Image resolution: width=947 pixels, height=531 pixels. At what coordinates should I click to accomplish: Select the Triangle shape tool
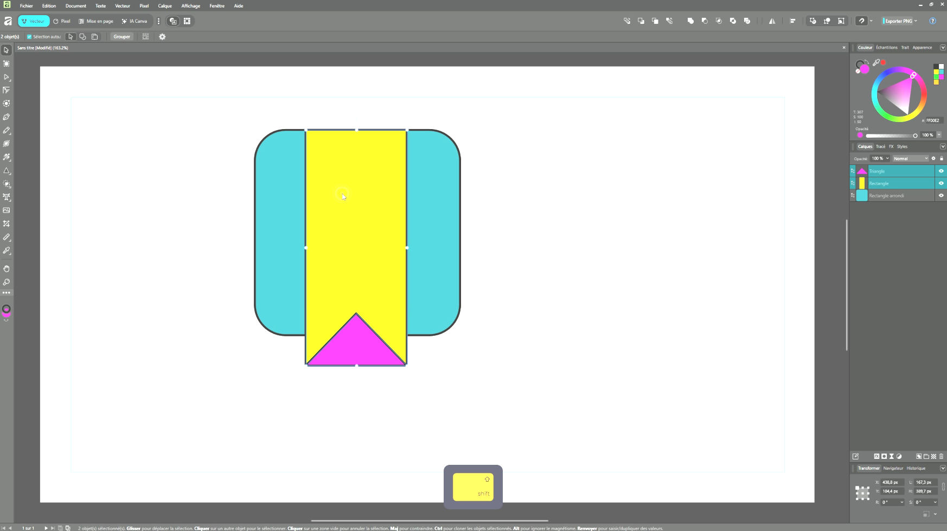[7, 171]
